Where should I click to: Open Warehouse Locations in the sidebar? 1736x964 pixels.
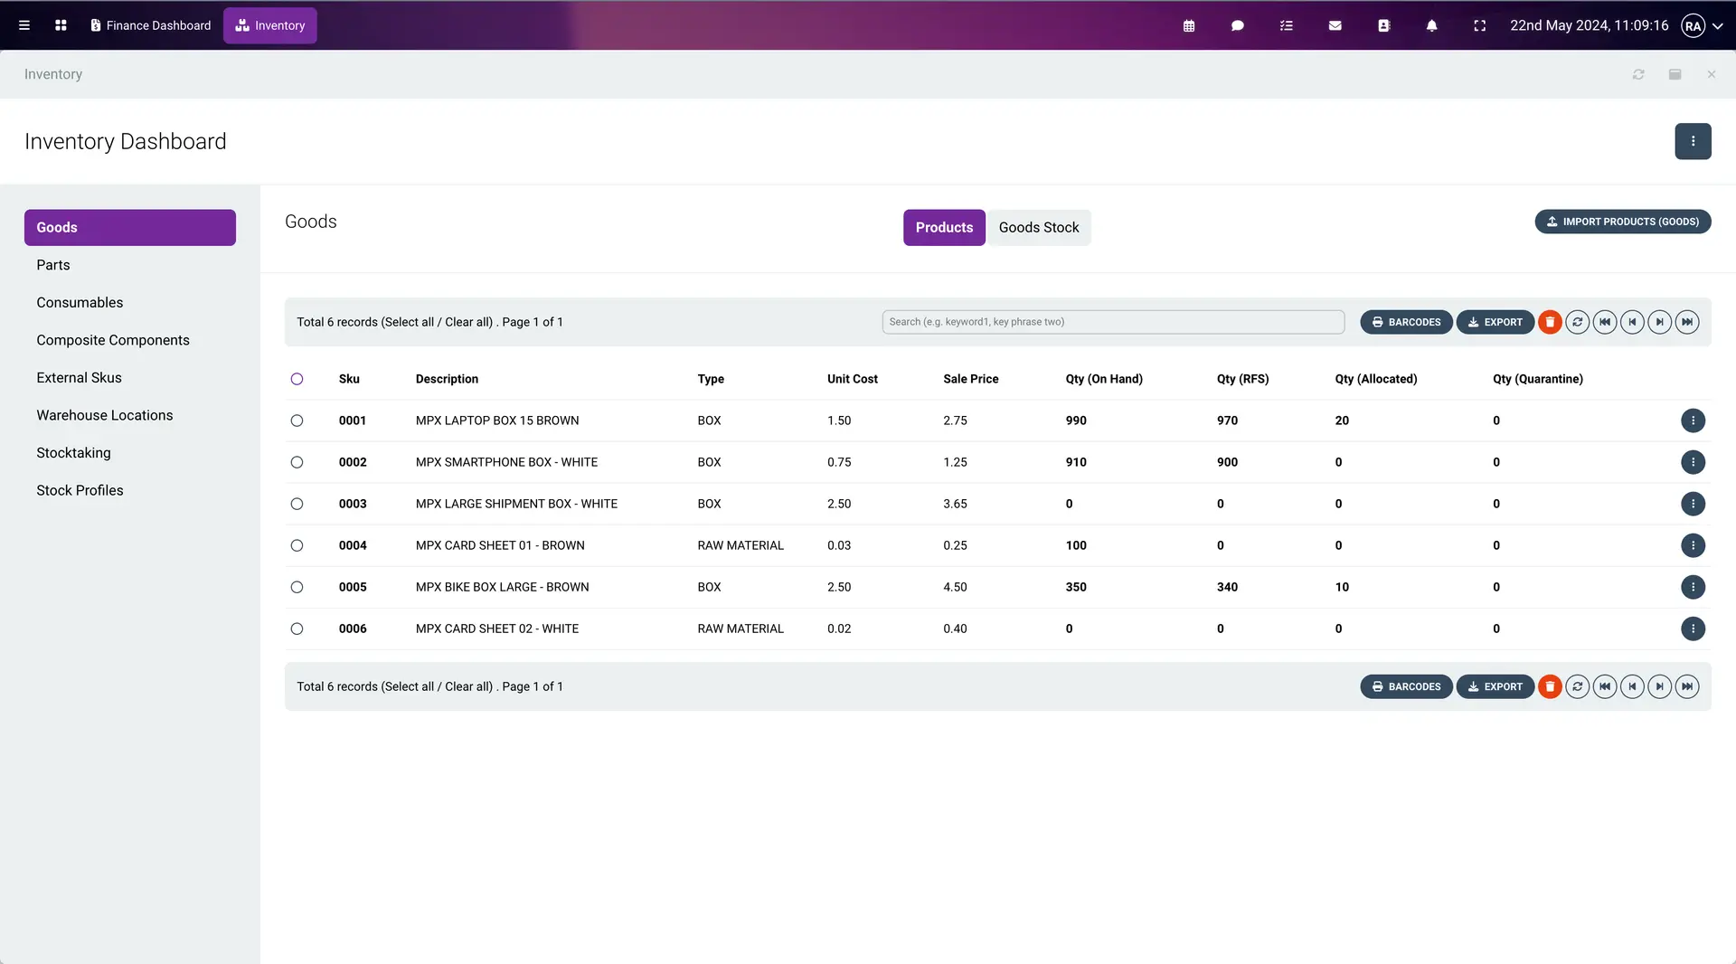[104, 415]
